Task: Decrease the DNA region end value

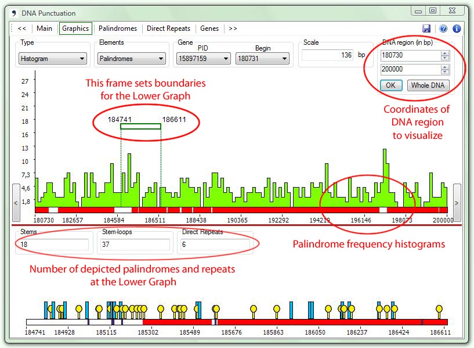Action: (445, 72)
